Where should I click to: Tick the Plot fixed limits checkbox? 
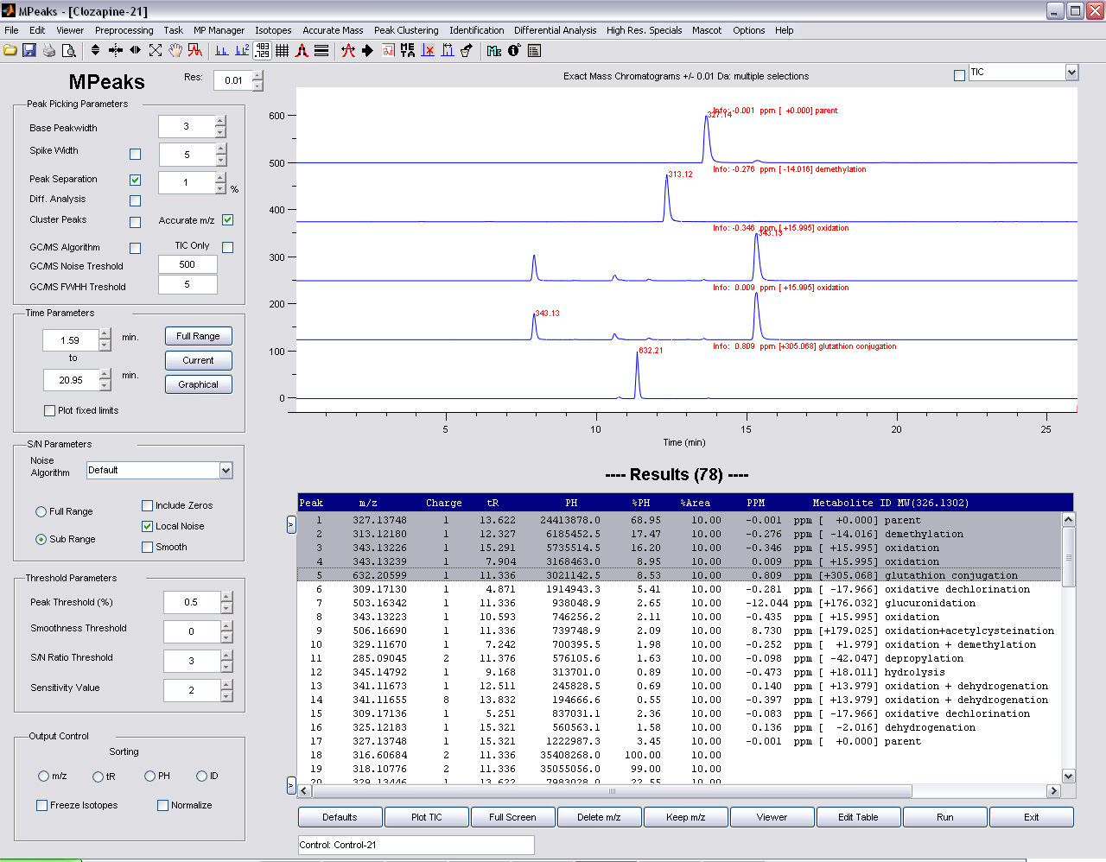click(49, 410)
